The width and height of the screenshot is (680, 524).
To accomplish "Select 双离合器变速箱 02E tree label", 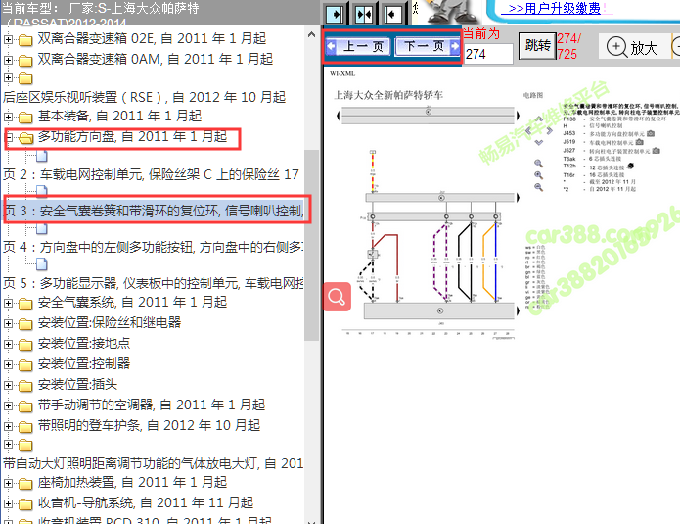I will [152, 38].
